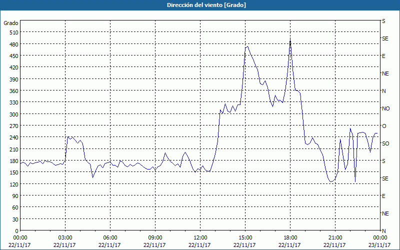Select the 22/11/17 date under 18:00
The width and height of the screenshot is (400, 250).
click(289, 245)
